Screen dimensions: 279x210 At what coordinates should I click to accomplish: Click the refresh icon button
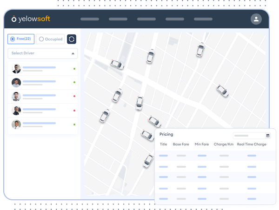(72, 39)
